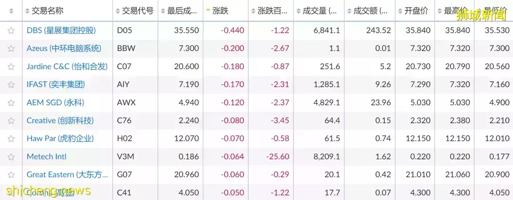Mark IFAST (奕丰集团) with star icon
The height and width of the screenshot is (200, 513).
[11, 84]
